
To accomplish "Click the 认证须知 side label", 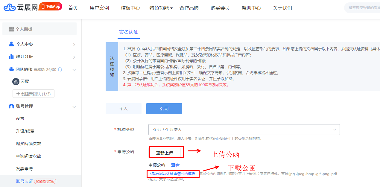I will click(x=112, y=67).
